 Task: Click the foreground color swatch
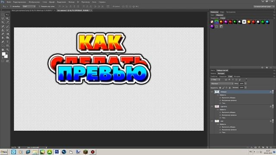coord(4,54)
